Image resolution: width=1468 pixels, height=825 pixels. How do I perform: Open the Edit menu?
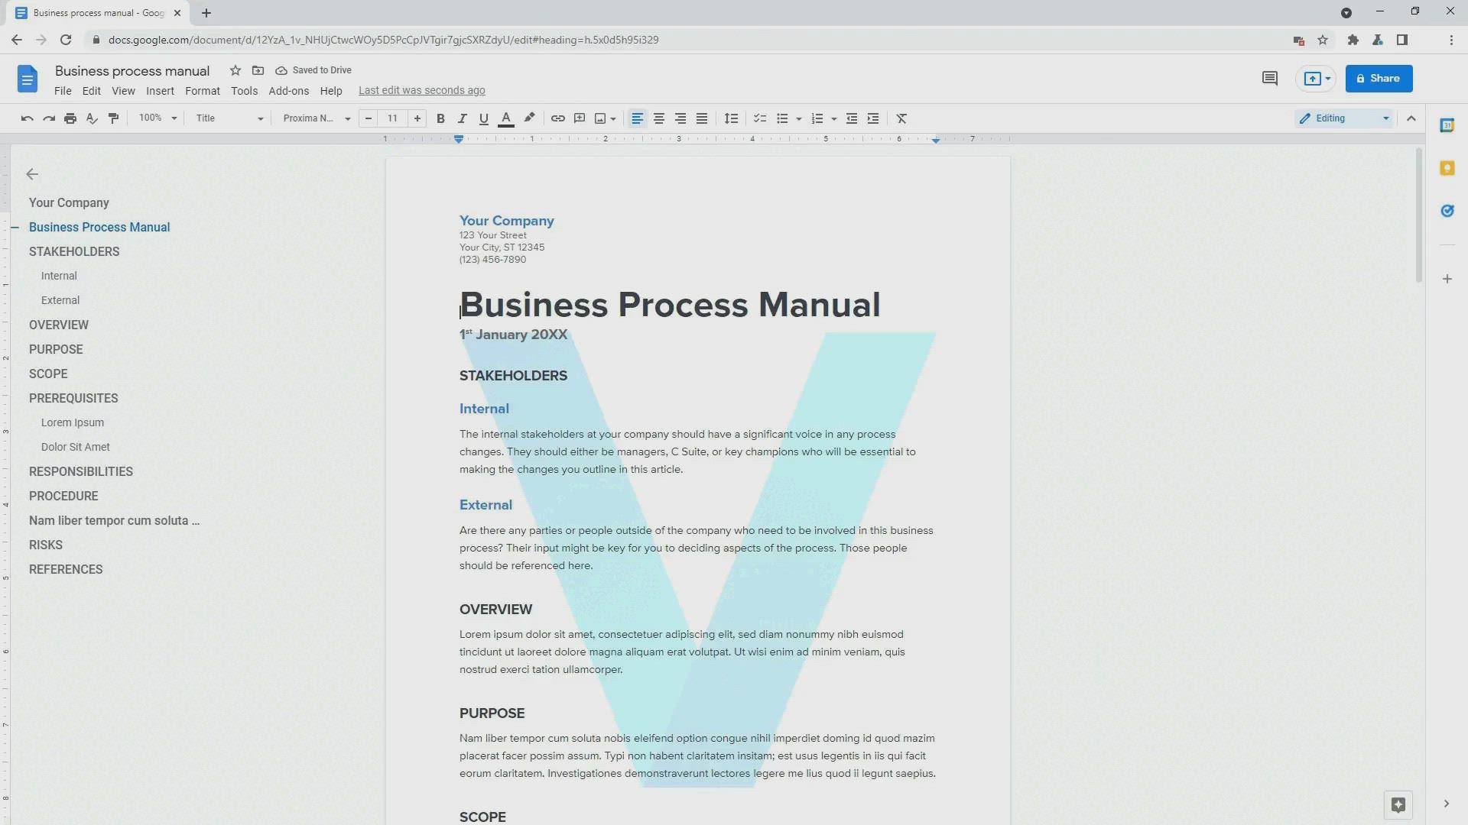92,91
